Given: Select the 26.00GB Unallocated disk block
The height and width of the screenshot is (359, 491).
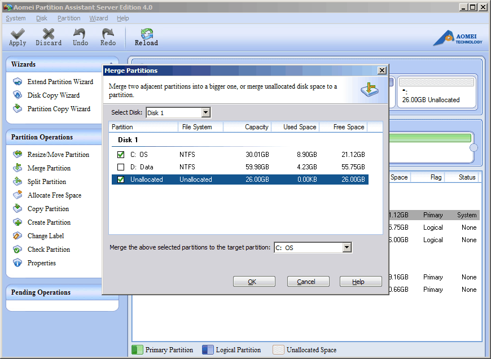Looking at the screenshot, I should (436, 91).
